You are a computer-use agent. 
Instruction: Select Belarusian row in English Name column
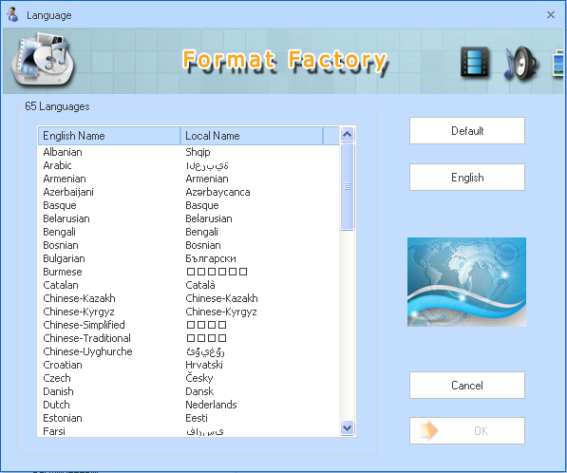(x=66, y=218)
